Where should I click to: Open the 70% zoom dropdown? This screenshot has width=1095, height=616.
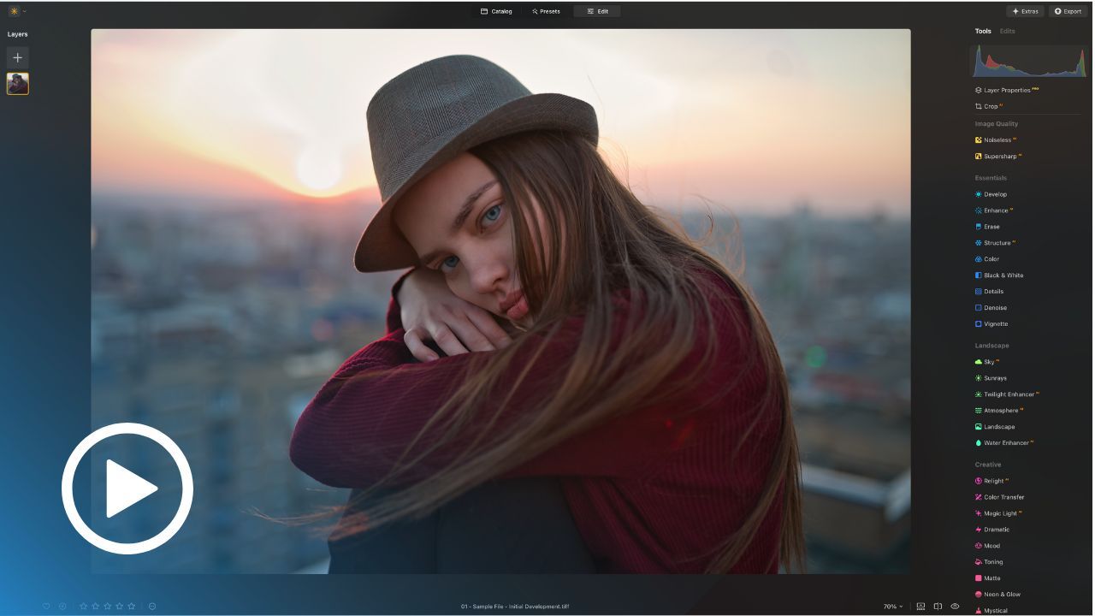[893, 607]
